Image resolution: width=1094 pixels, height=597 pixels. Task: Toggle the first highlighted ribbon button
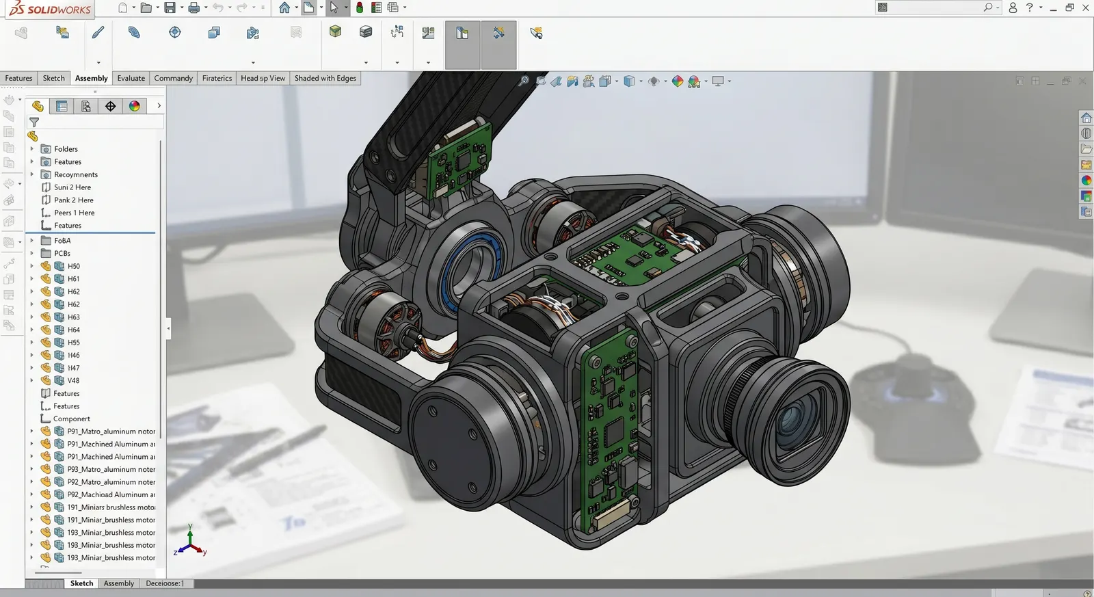(463, 44)
